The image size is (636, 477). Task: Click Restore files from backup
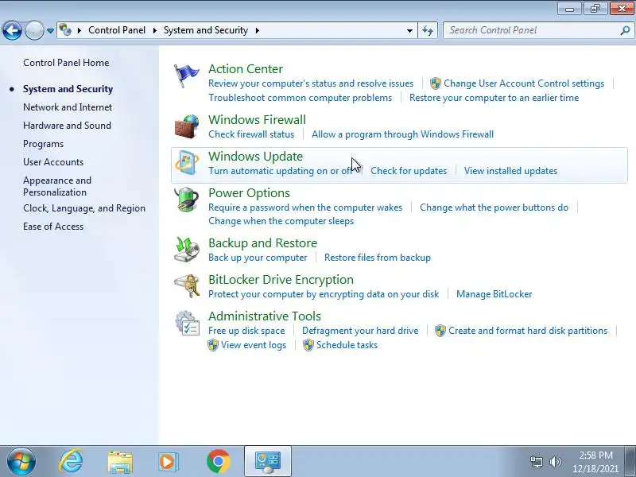coord(377,258)
